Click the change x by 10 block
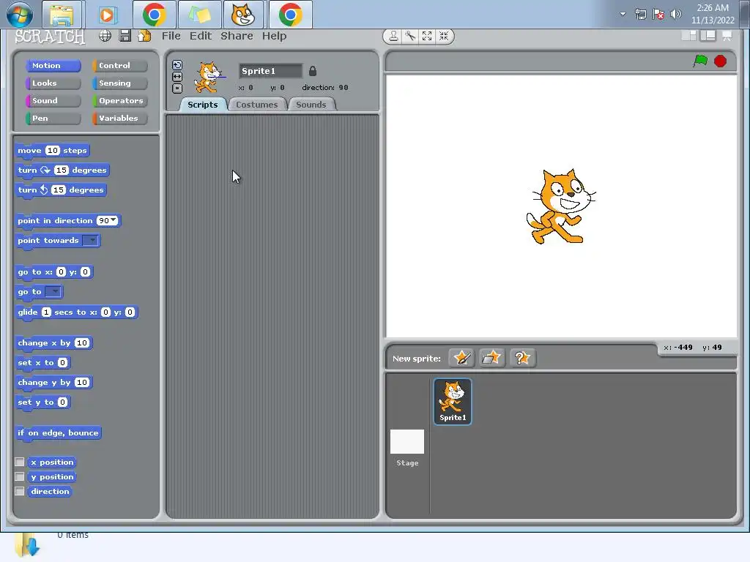This screenshot has width=750, height=562. 53,342
